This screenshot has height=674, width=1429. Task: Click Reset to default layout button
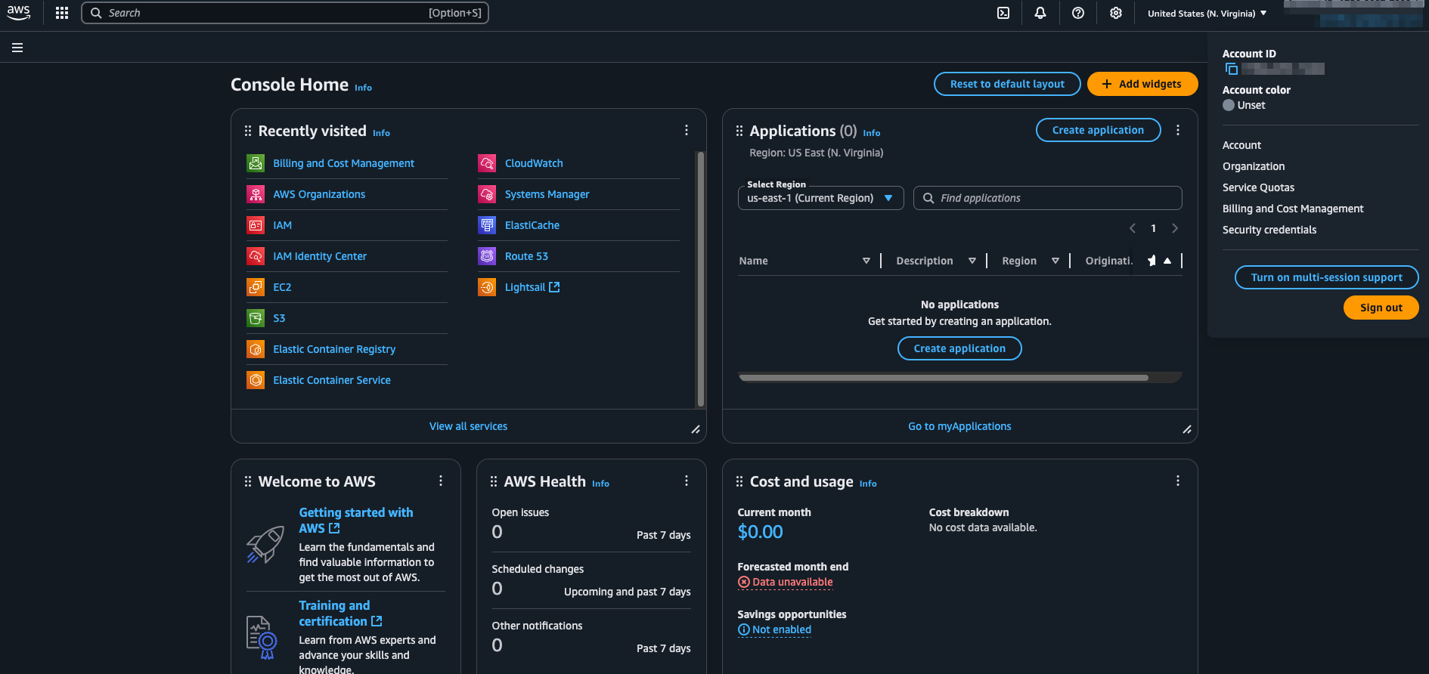1007,84
